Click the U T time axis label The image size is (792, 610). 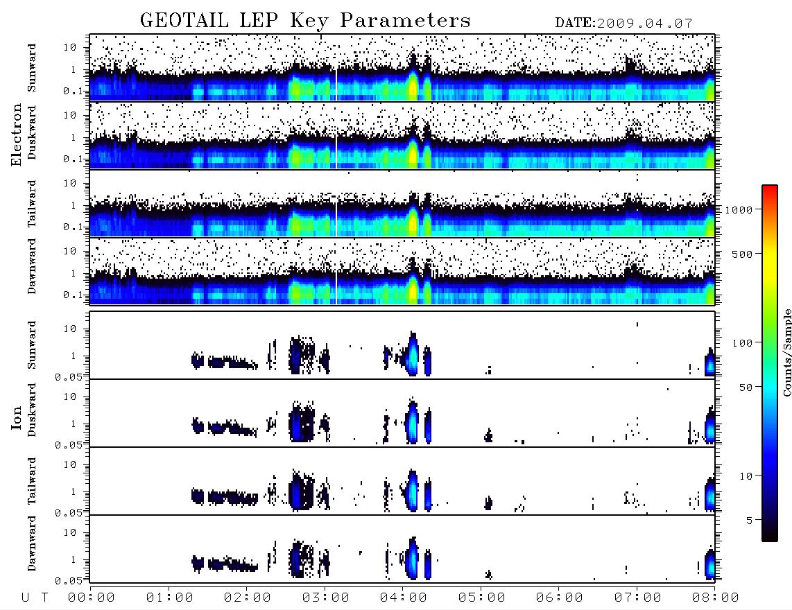tap(35, 598)
